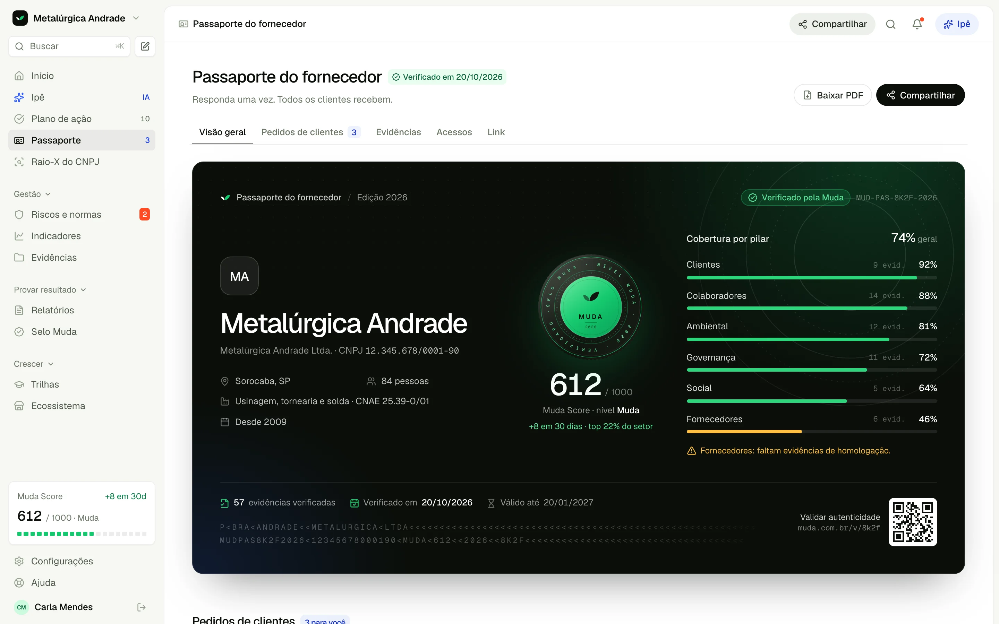Switch to the Link tab
The height and width of the screenshot is (624, 999).
(x=496, y=132)
